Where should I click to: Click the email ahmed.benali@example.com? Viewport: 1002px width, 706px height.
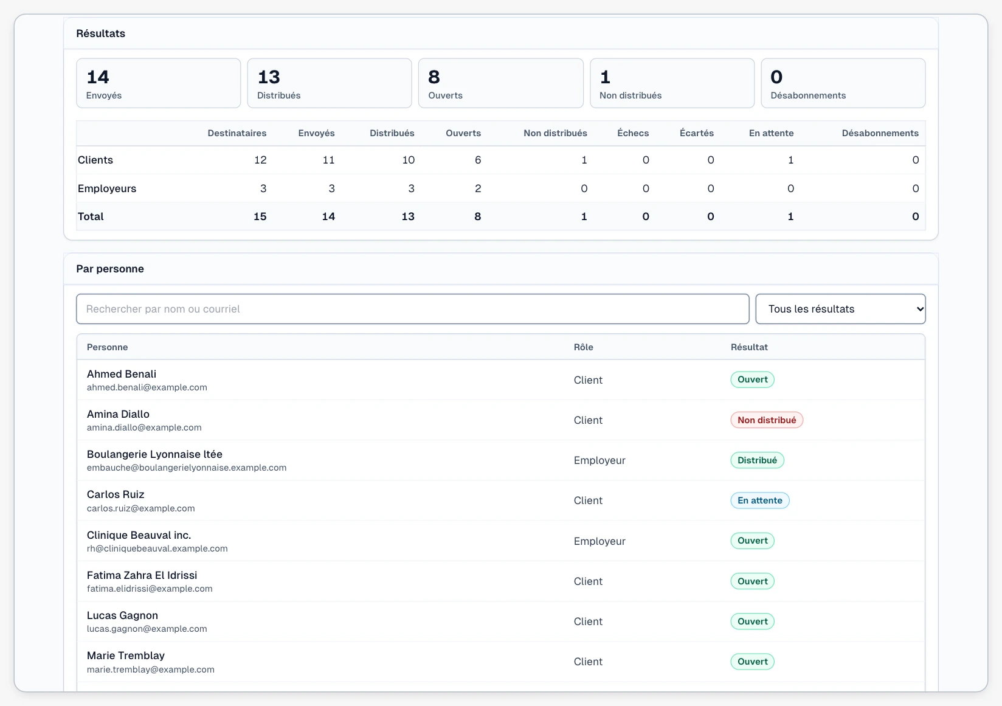pyautogui.click(x=147, y=387)
